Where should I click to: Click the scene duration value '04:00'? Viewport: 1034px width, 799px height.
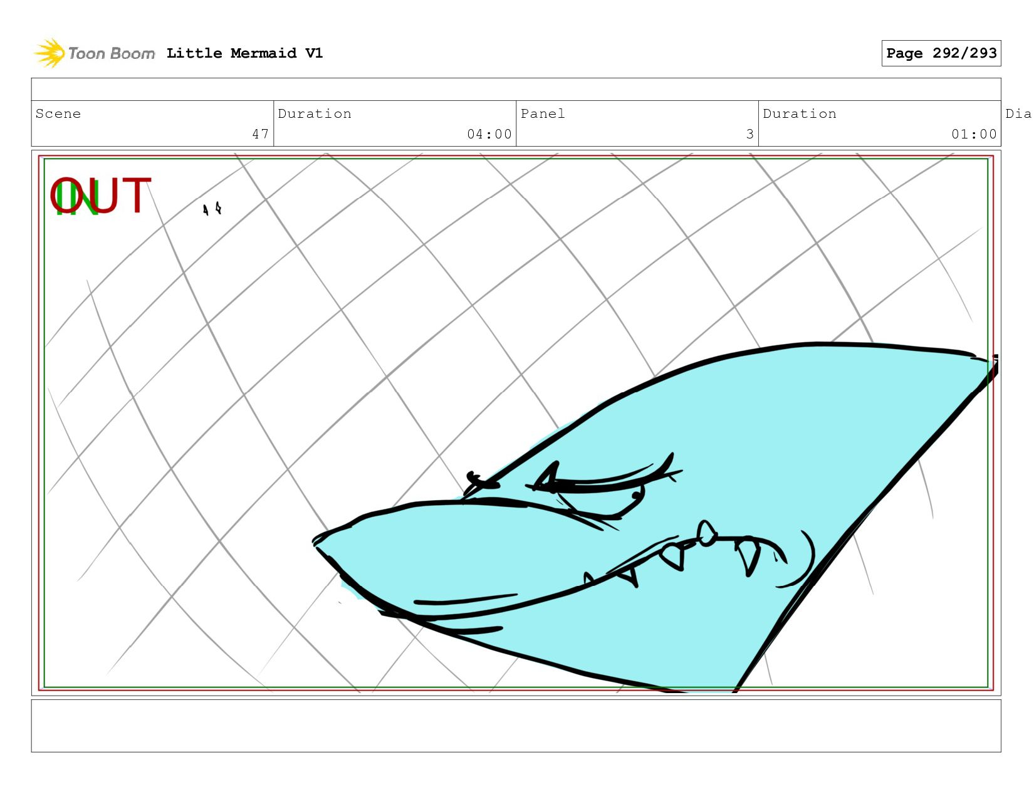(489, 134)
